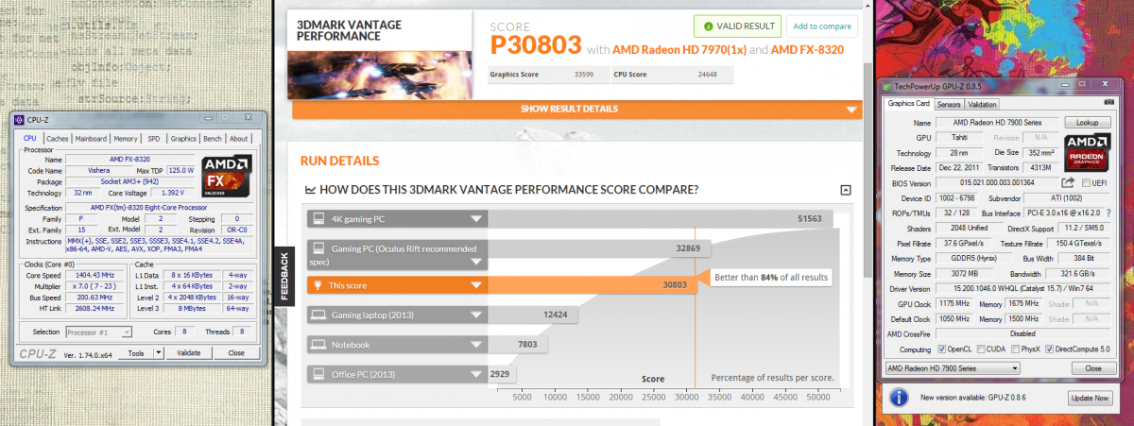
Task: Click the CPU-Z title bar app icon
Action: coord(19,120)
